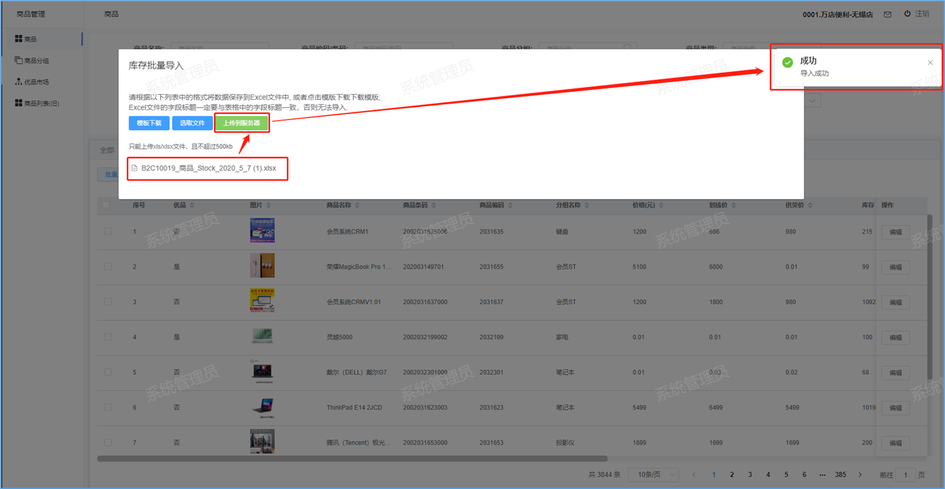Click the pagination ellipsis for more pages

[x=822, y=475]
